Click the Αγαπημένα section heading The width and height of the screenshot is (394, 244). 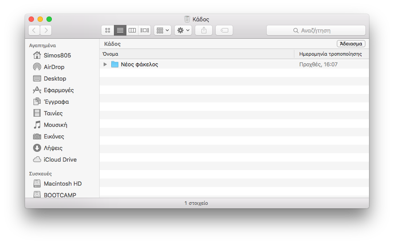tap(42, 45)
